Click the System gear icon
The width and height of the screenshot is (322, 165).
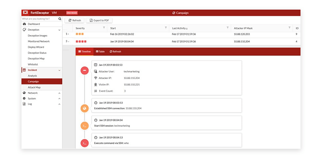coord(24,98)
